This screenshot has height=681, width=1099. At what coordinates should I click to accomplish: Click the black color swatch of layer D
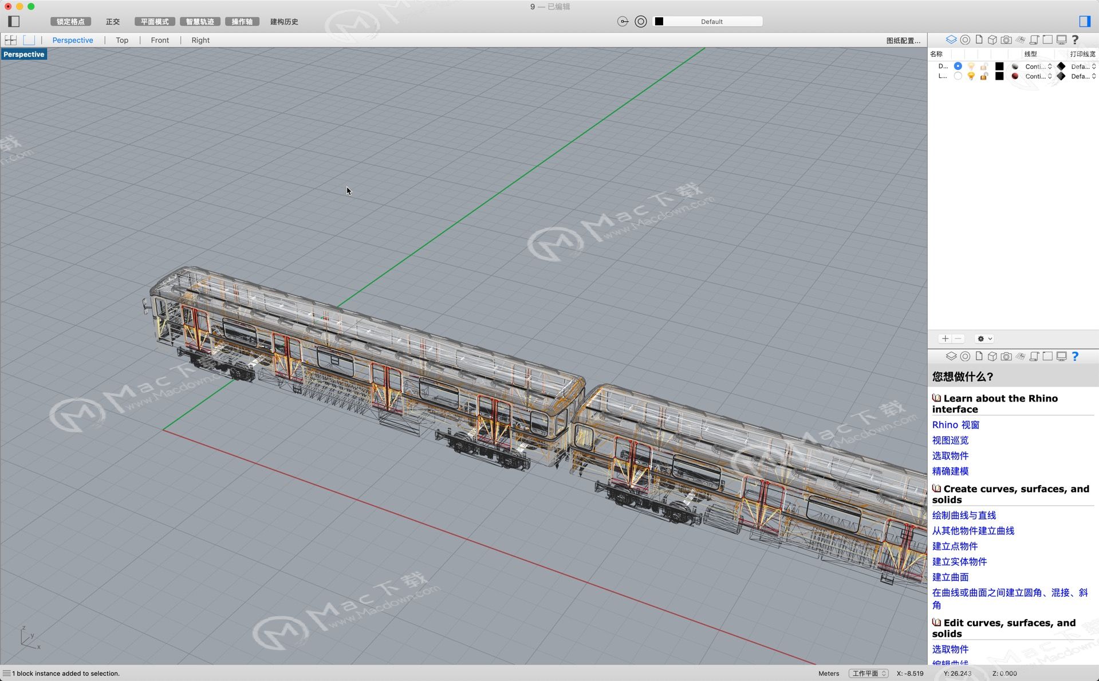(x=999, y=66)
